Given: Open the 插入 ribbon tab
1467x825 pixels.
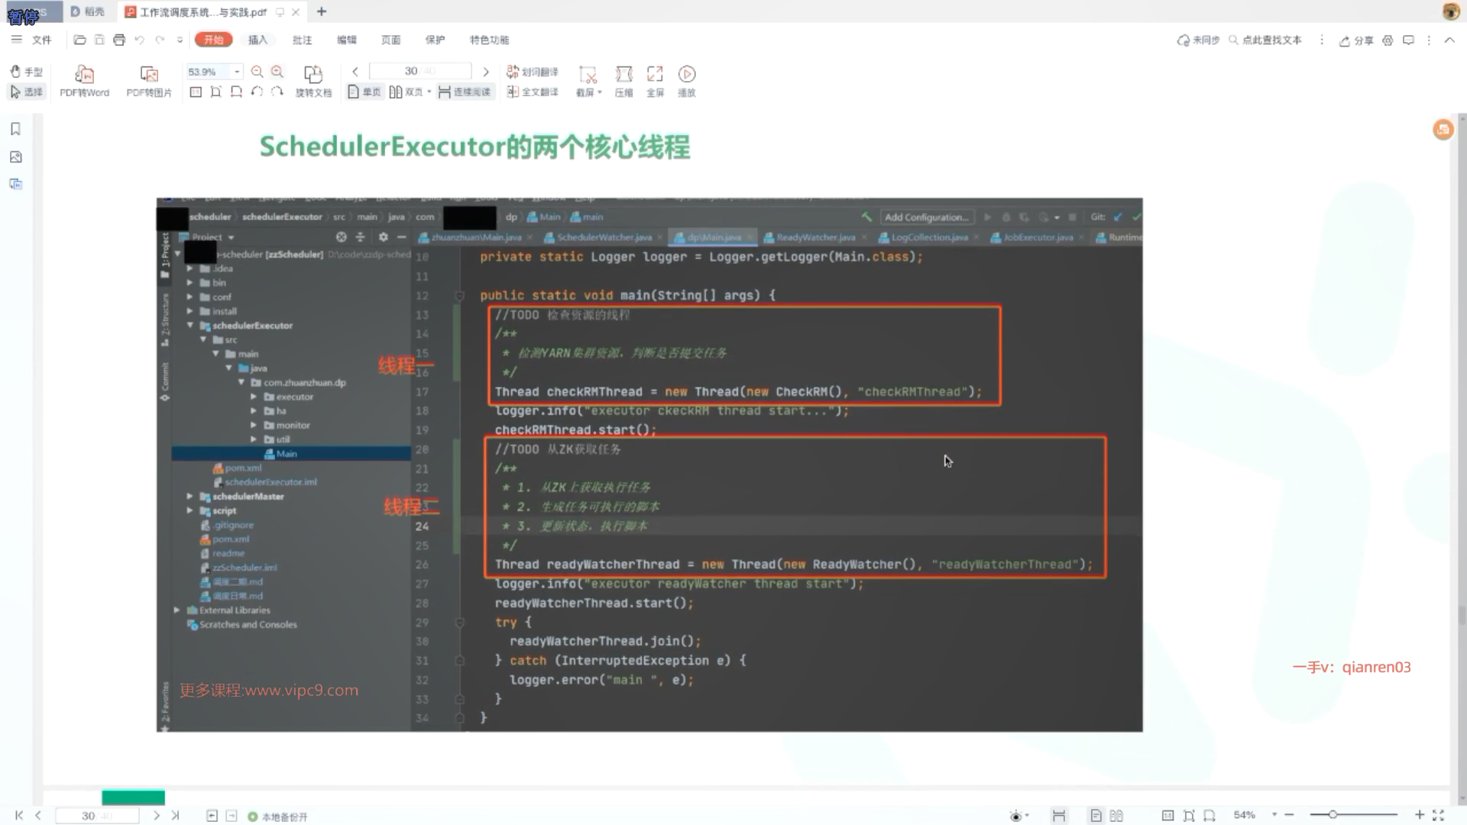Looking at the screenshot, I should tap(257, 40).
